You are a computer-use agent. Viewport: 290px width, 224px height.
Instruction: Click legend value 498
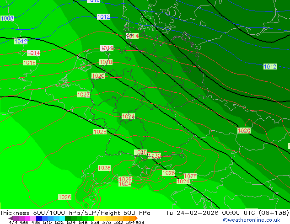tap(36, 222)
